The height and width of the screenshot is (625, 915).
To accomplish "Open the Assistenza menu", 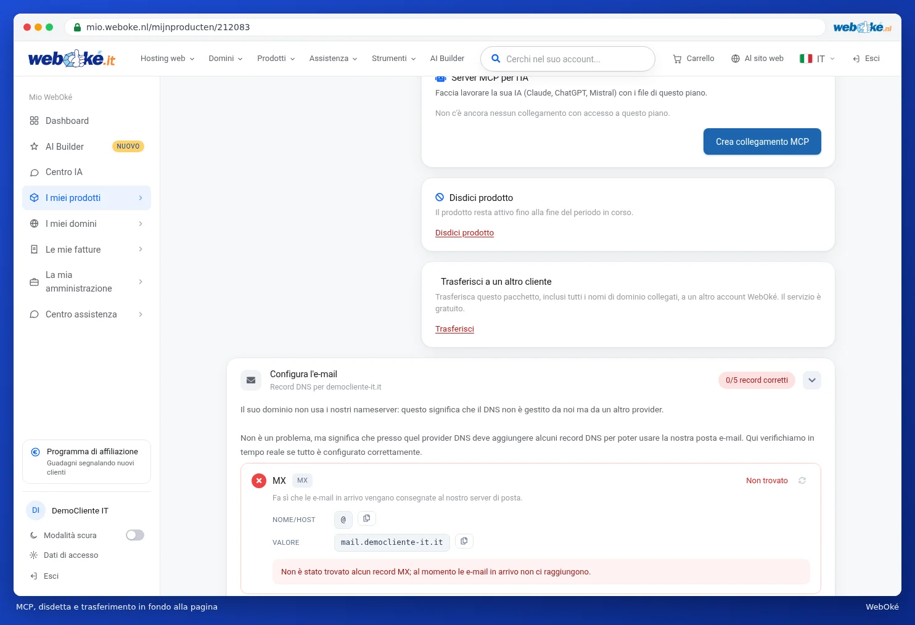I will pyautogui.click(x=334, y=59).
